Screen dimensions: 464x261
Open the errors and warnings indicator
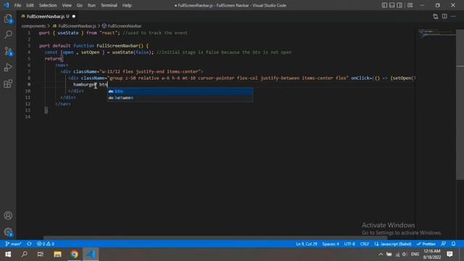(x=46, y=244)
